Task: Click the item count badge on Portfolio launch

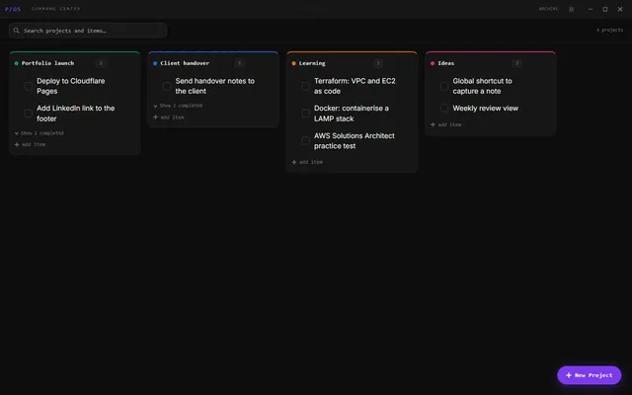Action: (101, 63)
